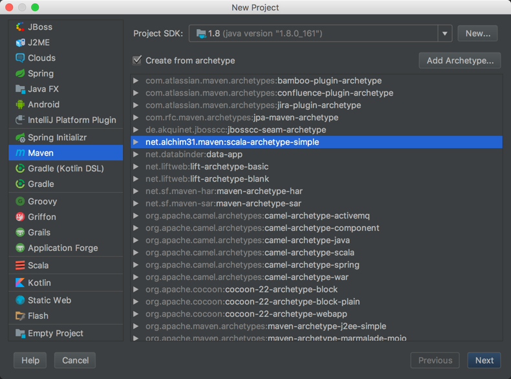511x379 pixels.
Task: Click the Project SDK version field
Action: pyautogui.click(x=313, y=33)
